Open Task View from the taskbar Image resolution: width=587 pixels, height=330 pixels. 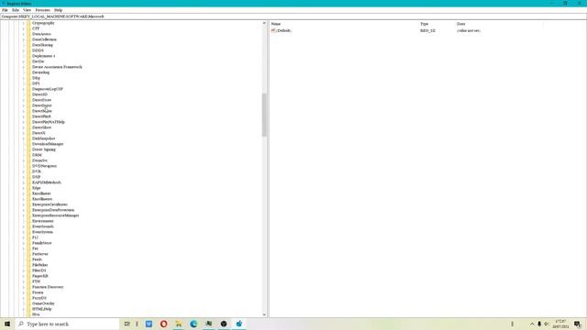click(x=127, y=324)
